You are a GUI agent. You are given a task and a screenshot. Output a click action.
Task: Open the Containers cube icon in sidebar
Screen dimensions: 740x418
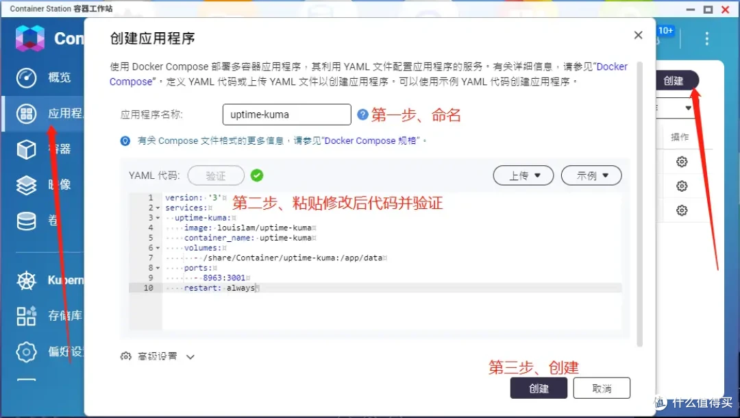(x=26, y=149)
